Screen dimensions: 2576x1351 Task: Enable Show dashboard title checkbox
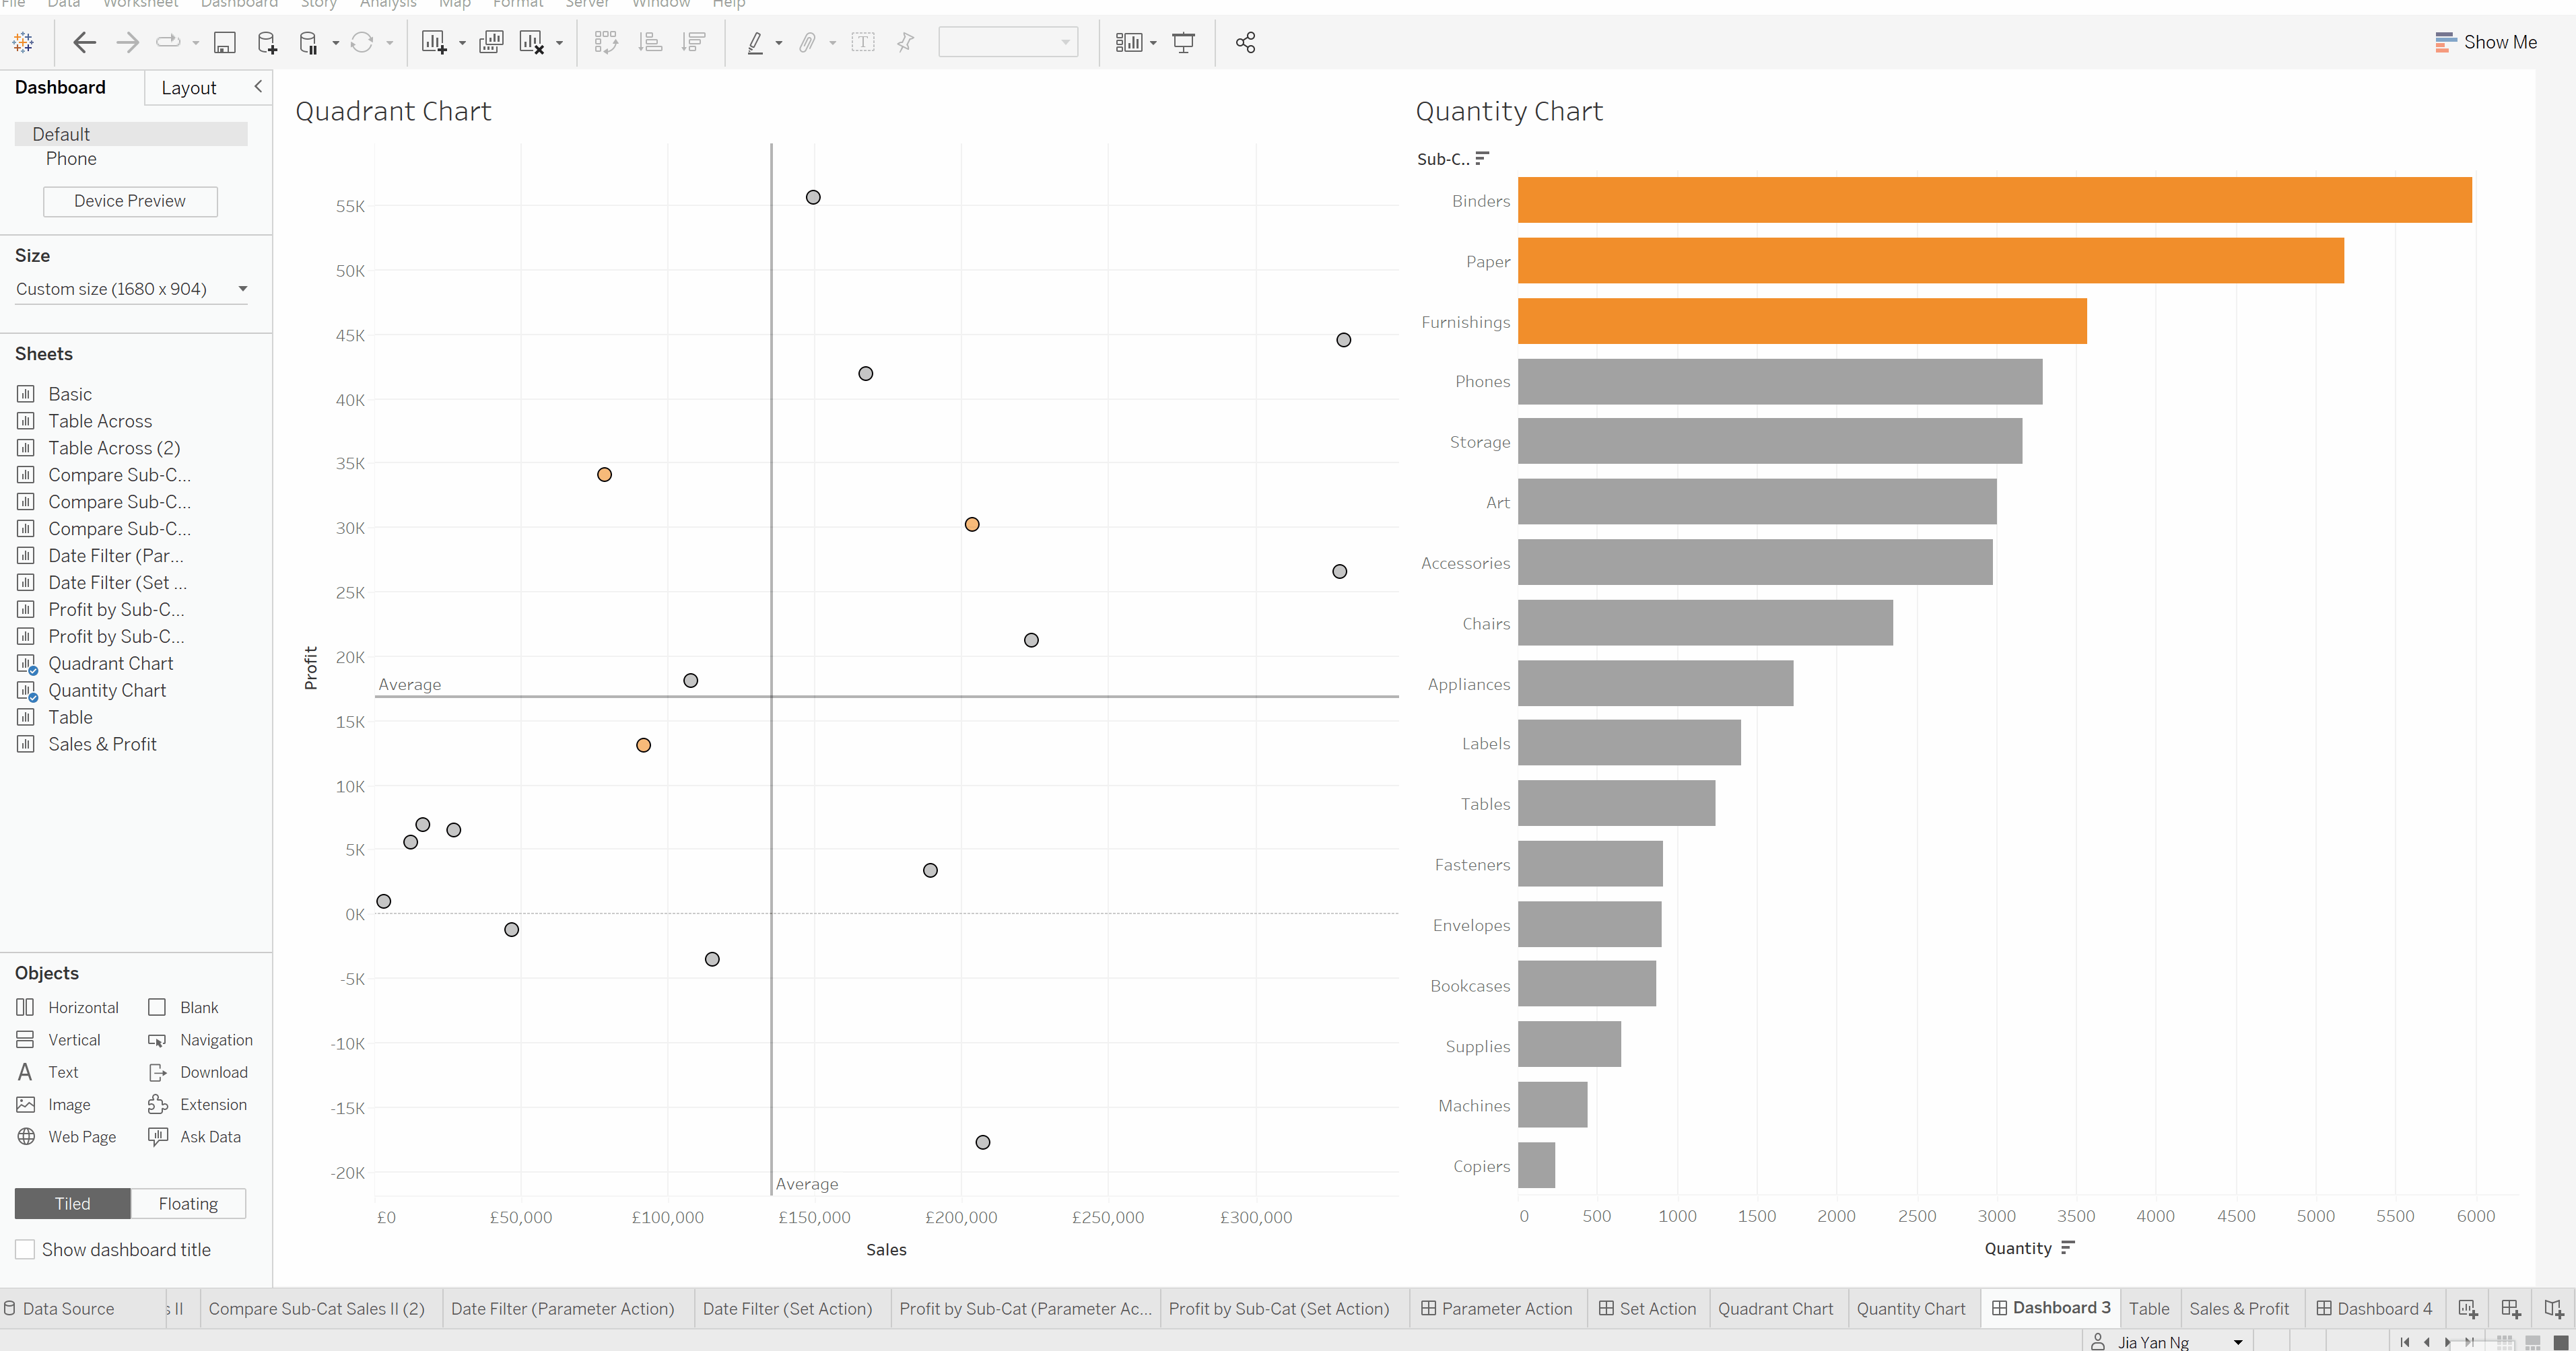(x=26, y=1249)
